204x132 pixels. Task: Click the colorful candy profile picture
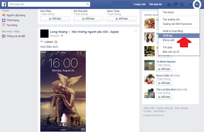(150, 23)
